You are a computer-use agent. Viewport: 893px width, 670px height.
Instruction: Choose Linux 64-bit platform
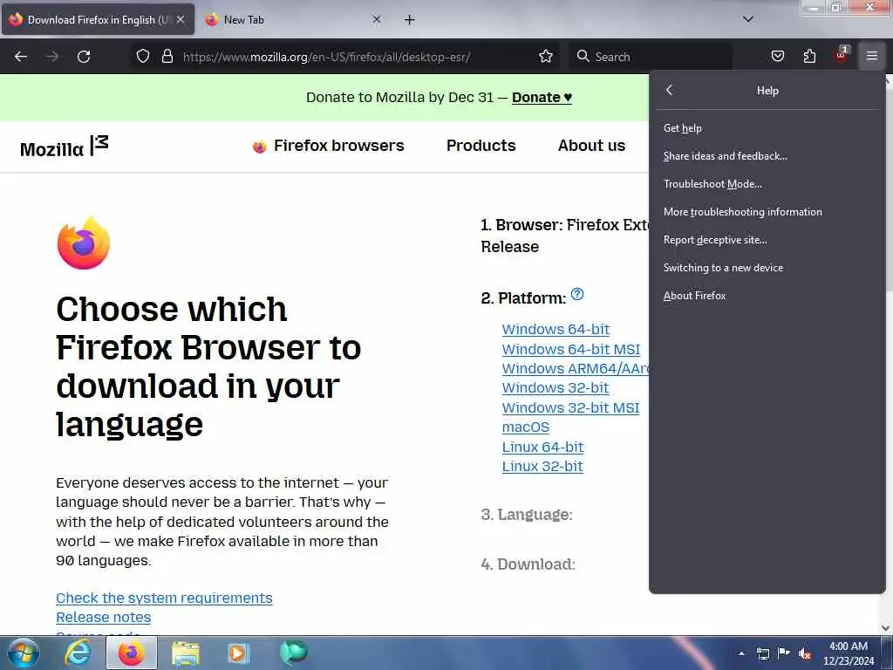coord(542,448)
